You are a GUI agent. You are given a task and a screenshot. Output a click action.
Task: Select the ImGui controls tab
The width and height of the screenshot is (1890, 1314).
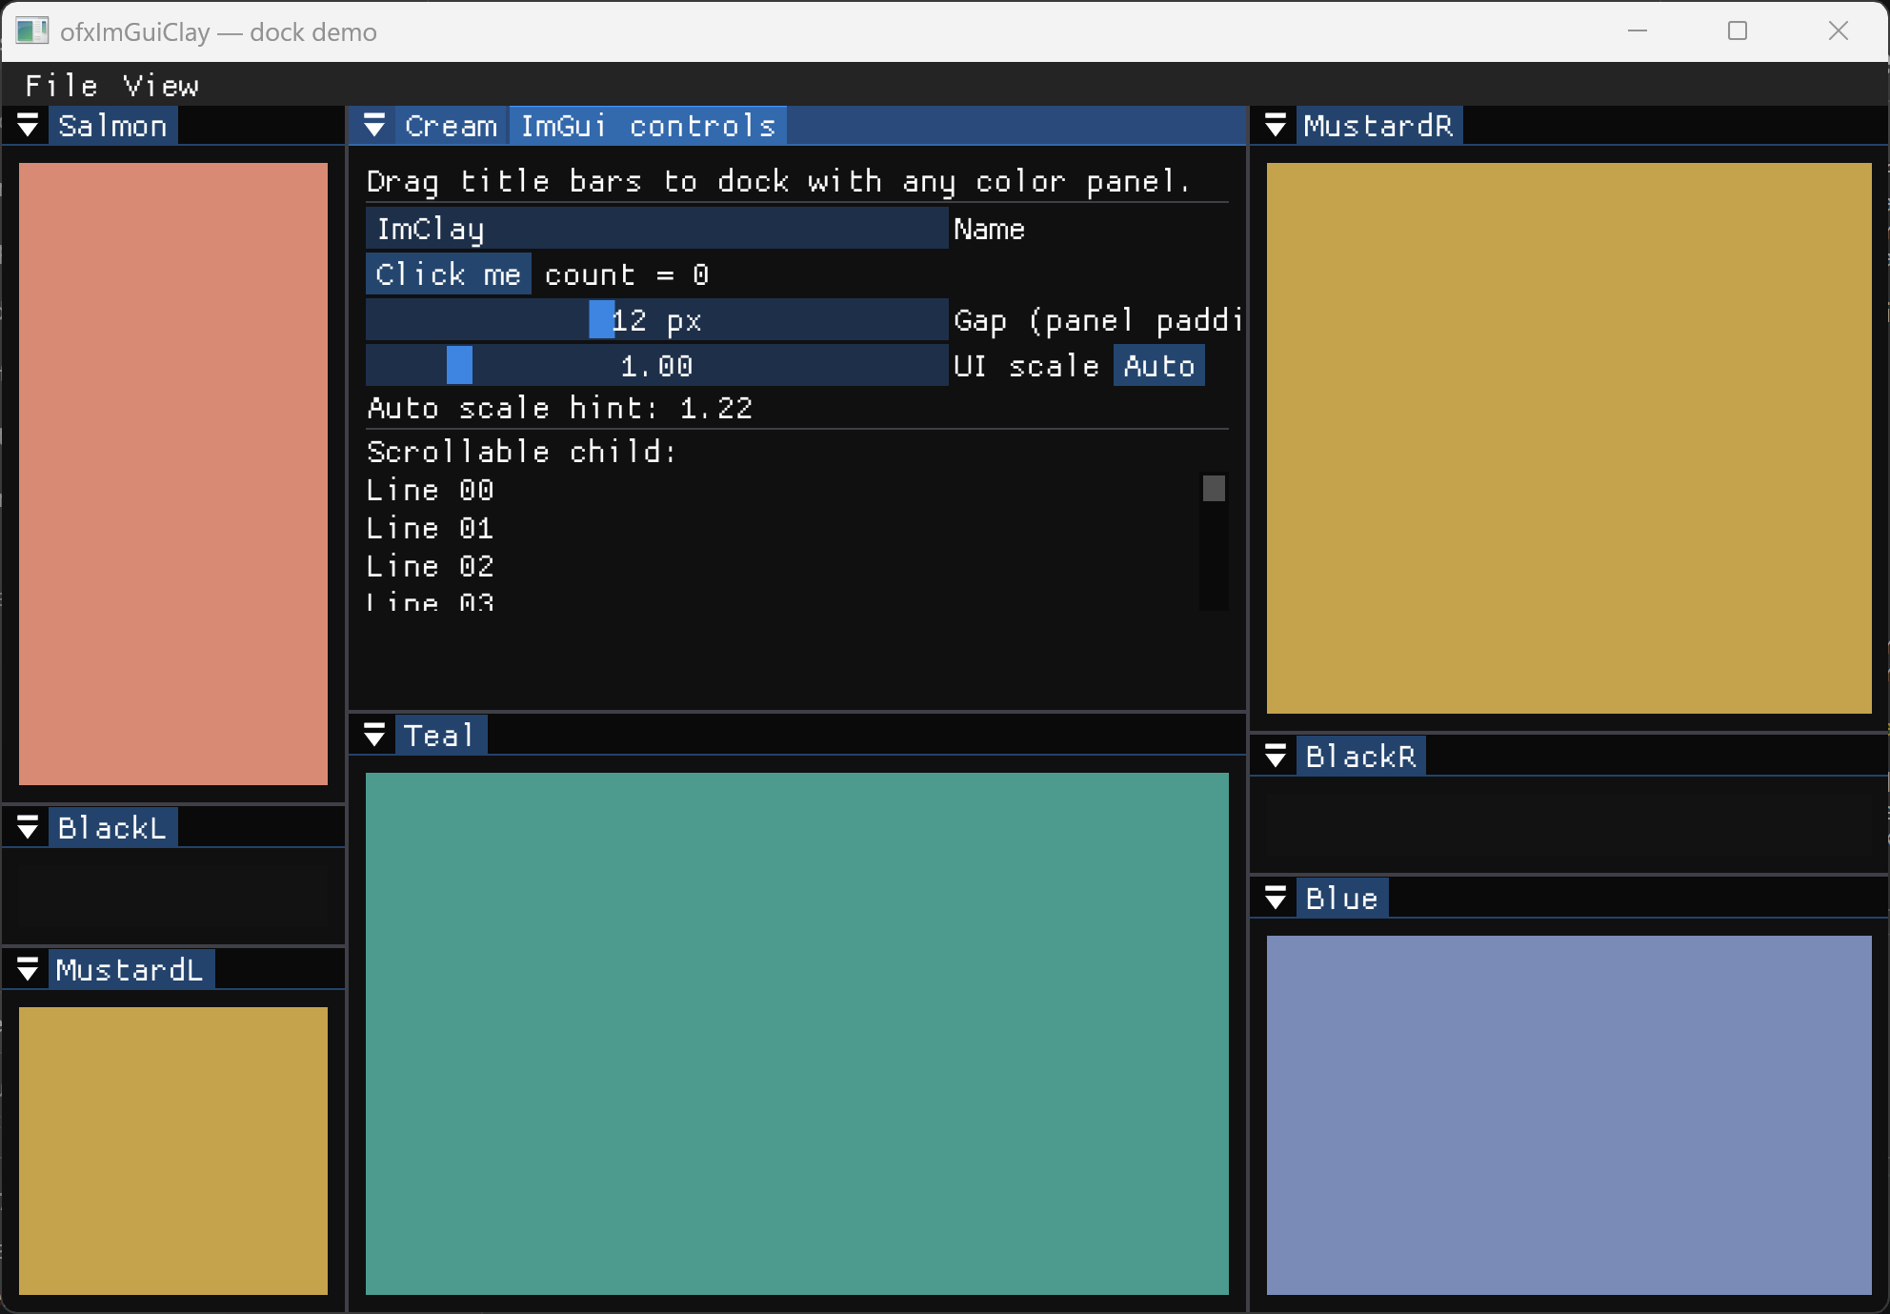tap(648, 126)
